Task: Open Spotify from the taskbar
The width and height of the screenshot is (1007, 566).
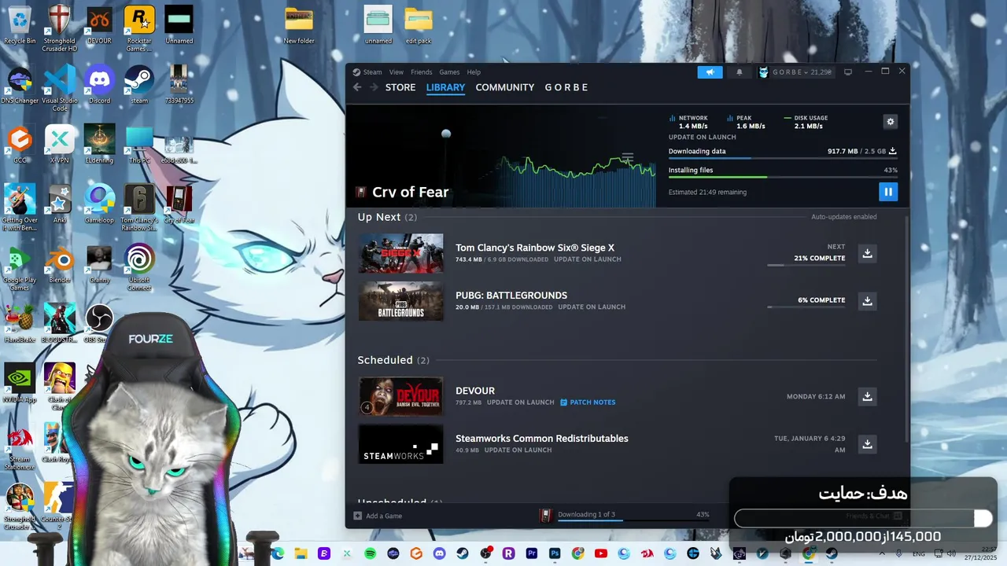Action: tap(370, 553)
